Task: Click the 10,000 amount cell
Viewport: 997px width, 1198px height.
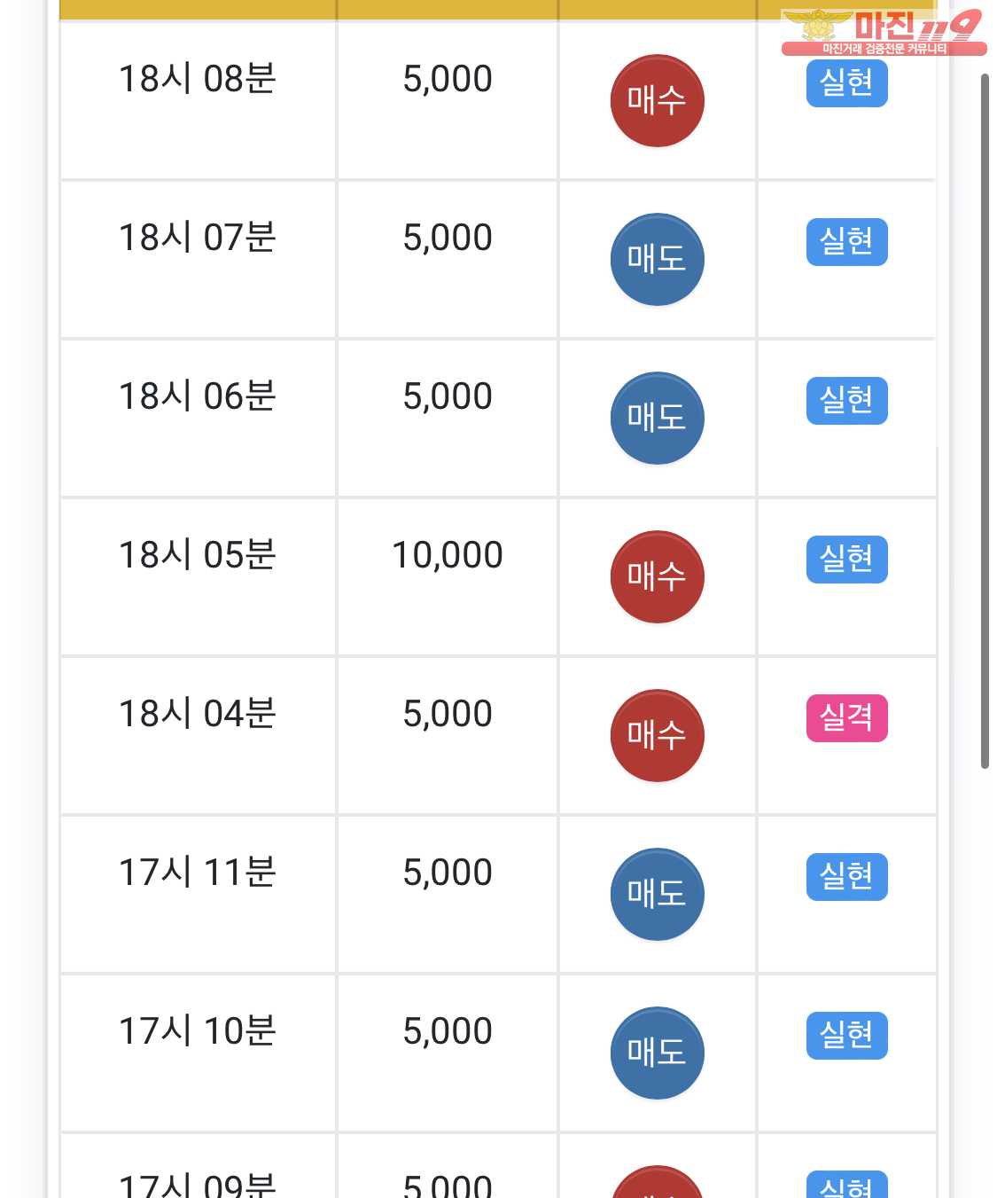Action: [x=448, y=577]
